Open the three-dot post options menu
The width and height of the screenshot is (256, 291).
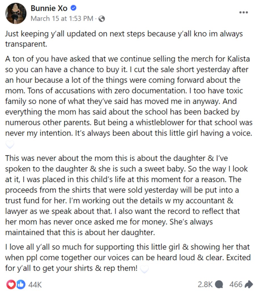click(x=244, y=13)
